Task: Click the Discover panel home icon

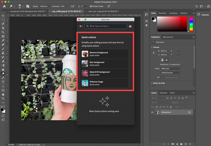Action: pos(130,26)
